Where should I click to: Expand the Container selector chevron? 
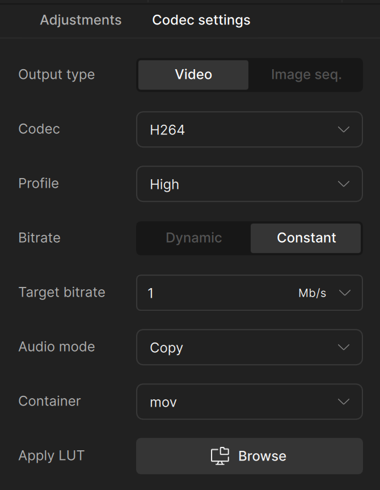pos(344,402)
